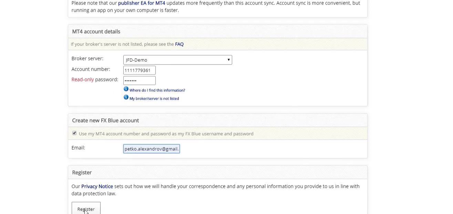Open 'Where do I find this information?' link
This screenshot has height=214, width=453.
[x=157, y=90]
